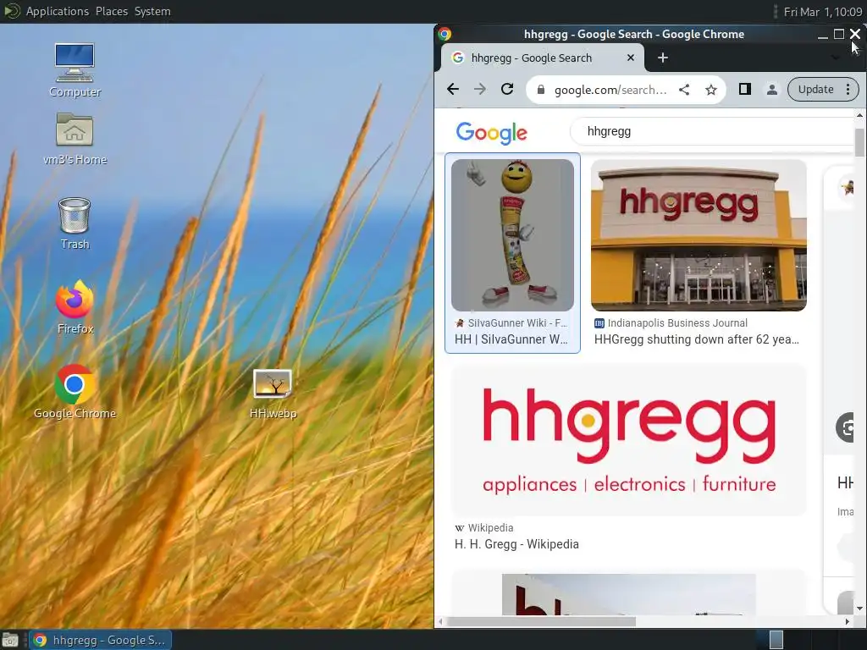Close the hhgregg Google Search tab
The width and height of the screenshot is (867, 650).
[x=630, y=58]
